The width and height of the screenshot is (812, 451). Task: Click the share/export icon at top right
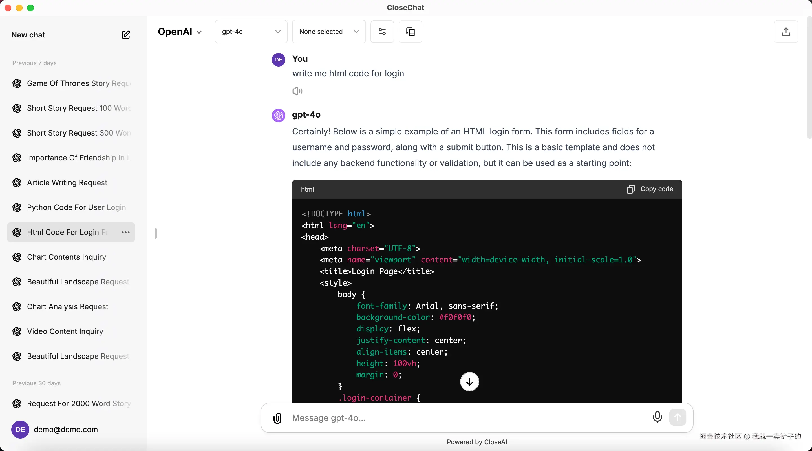click(x=785, y=32)
